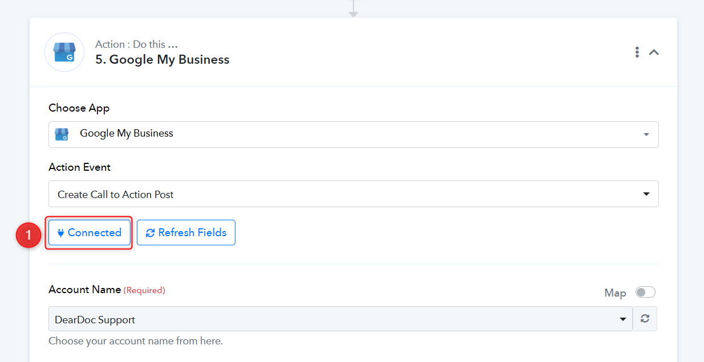Click the Create Call to Action Post text

116,195
